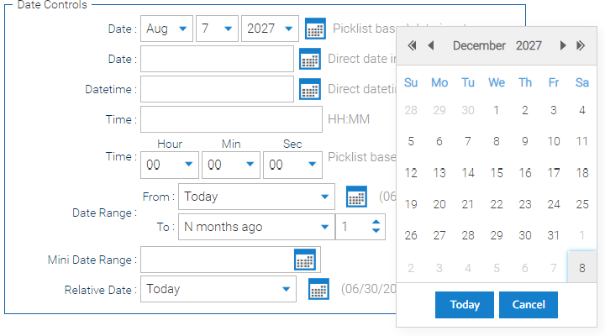Jump to next year with double-right arrow
The image size is (605, 336).
point(581,45)
